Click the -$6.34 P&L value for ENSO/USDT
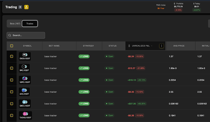The height and width of the screenshot is (122, 210). [131, 56]
